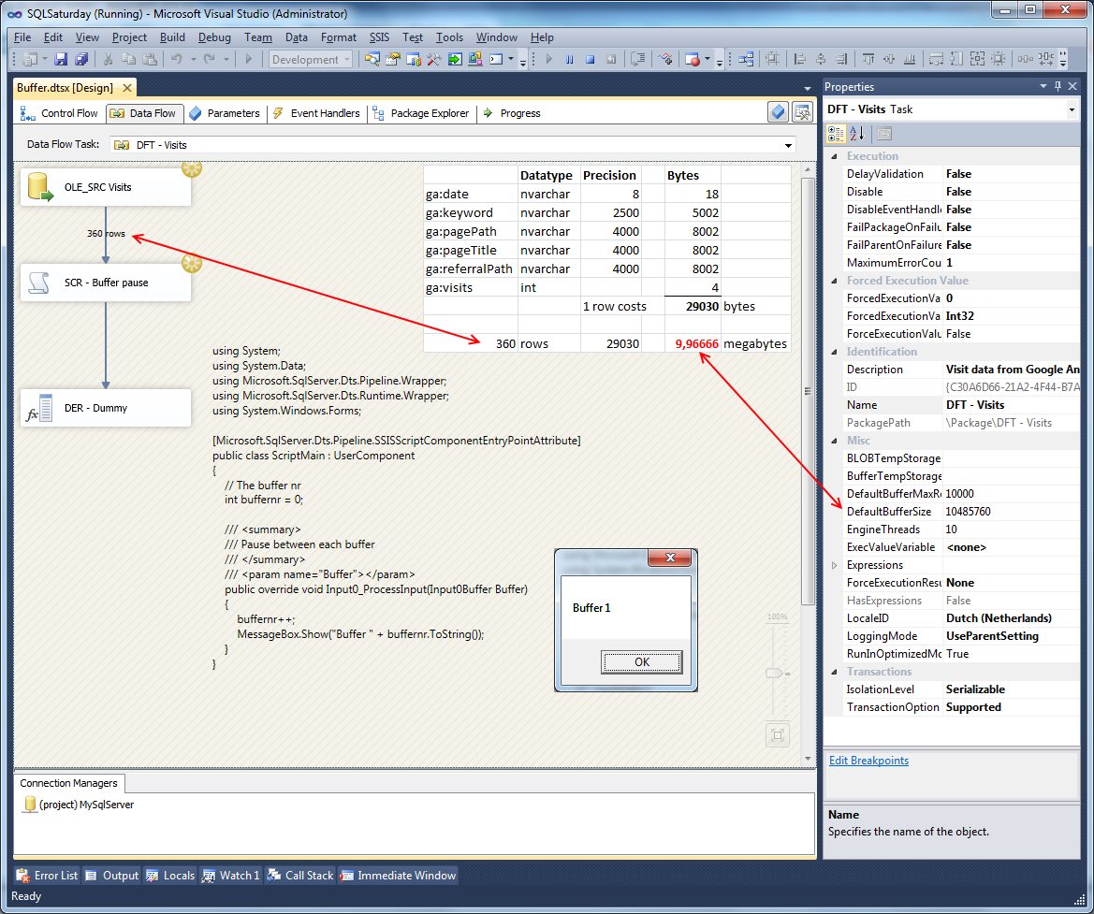The height and width of the screenshot is (914, 1094).
Task: Click the Edit Breakpoints link
Action: click(868, 760)
